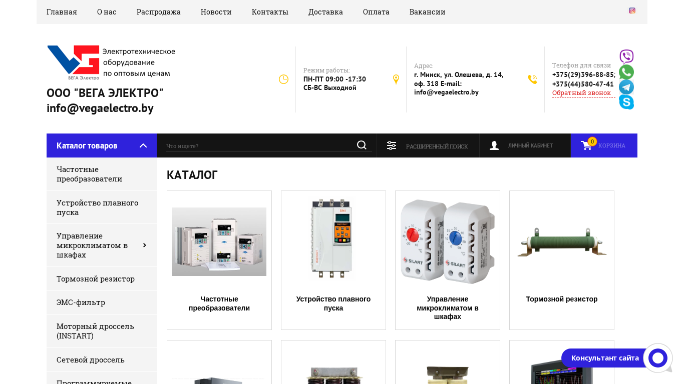Expand Управление микроклиматом в шкафах submenu

[x=144, y=245]
